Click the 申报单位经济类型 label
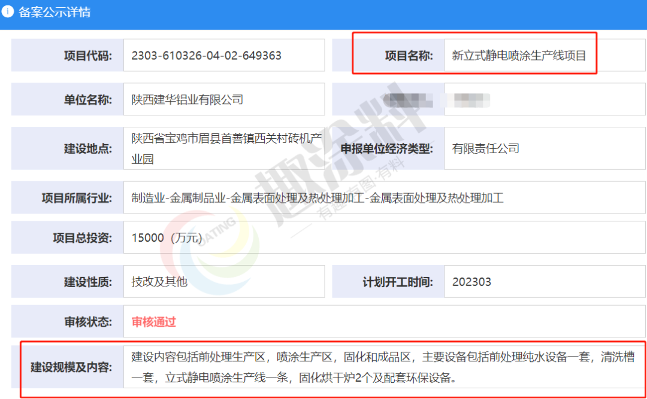647x399 pixels. pyautogui.click(x=386, y=148)
